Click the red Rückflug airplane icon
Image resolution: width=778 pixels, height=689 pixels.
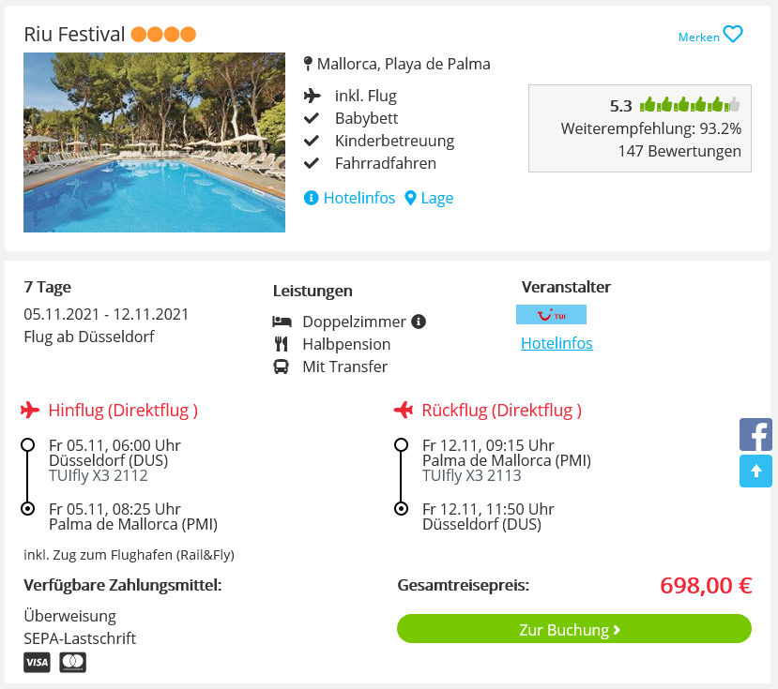click(404, 410)
